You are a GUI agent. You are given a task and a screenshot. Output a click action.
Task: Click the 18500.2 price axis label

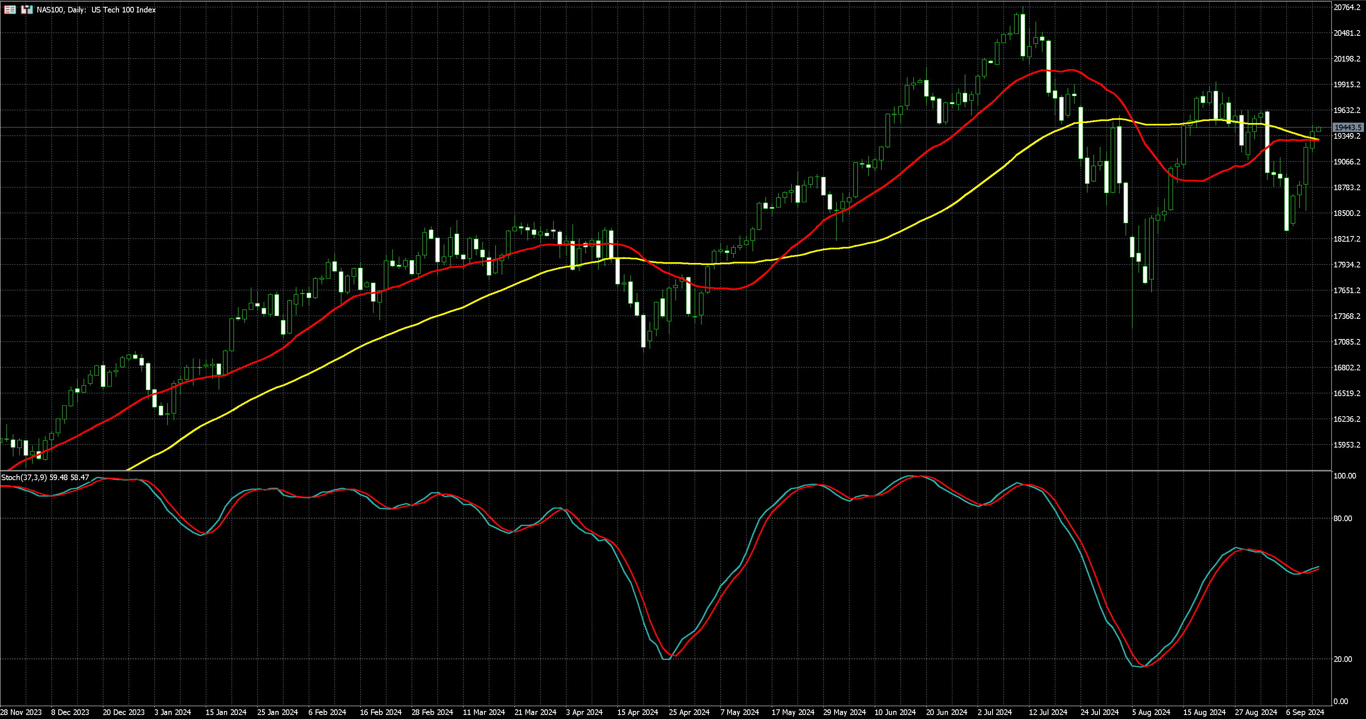(1347, 213)
